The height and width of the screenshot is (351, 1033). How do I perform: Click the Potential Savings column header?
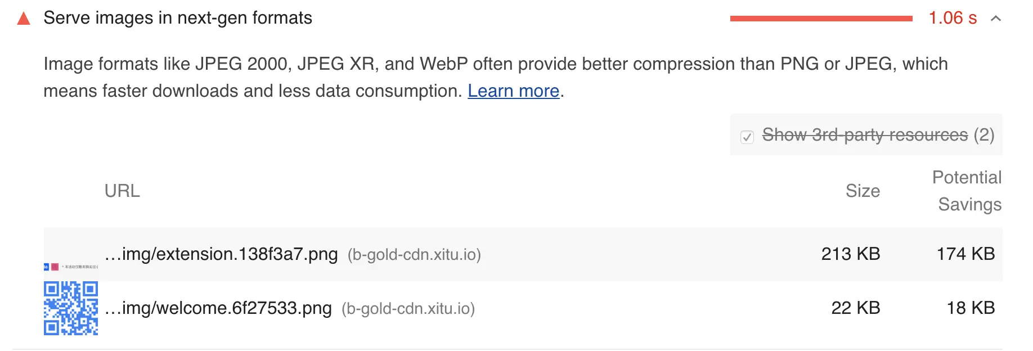click(967, 191)
